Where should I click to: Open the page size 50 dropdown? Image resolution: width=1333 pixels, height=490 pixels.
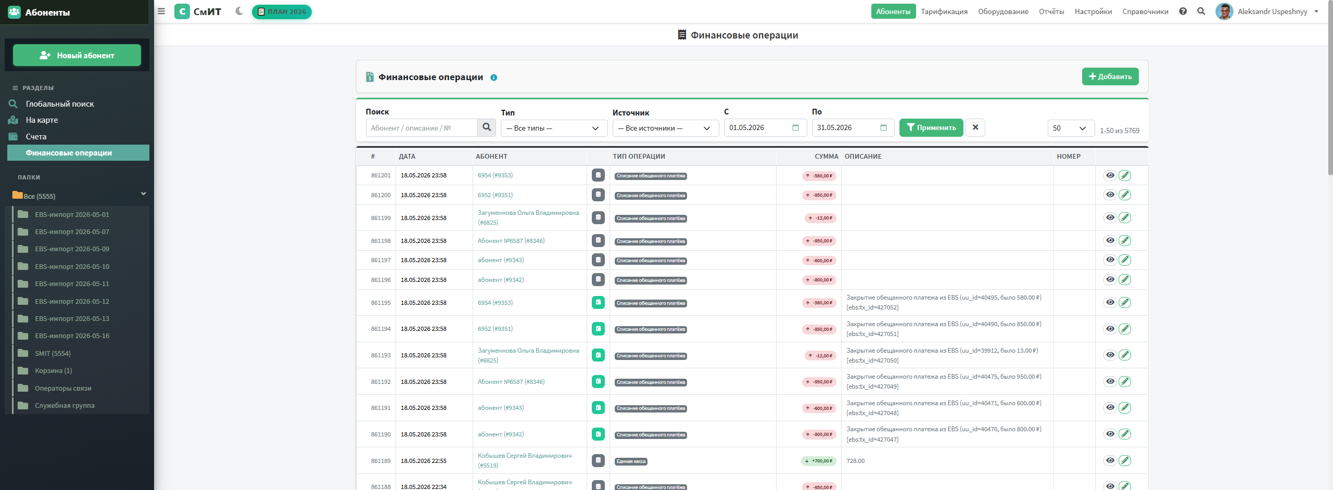(1071, 128)
